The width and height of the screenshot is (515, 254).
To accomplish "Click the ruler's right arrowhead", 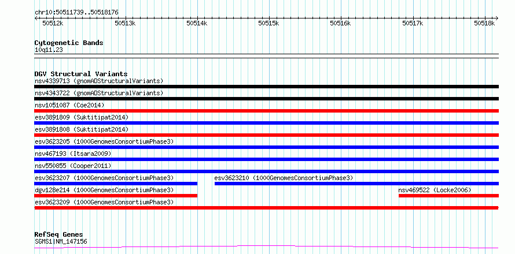I will coord(497,18).
